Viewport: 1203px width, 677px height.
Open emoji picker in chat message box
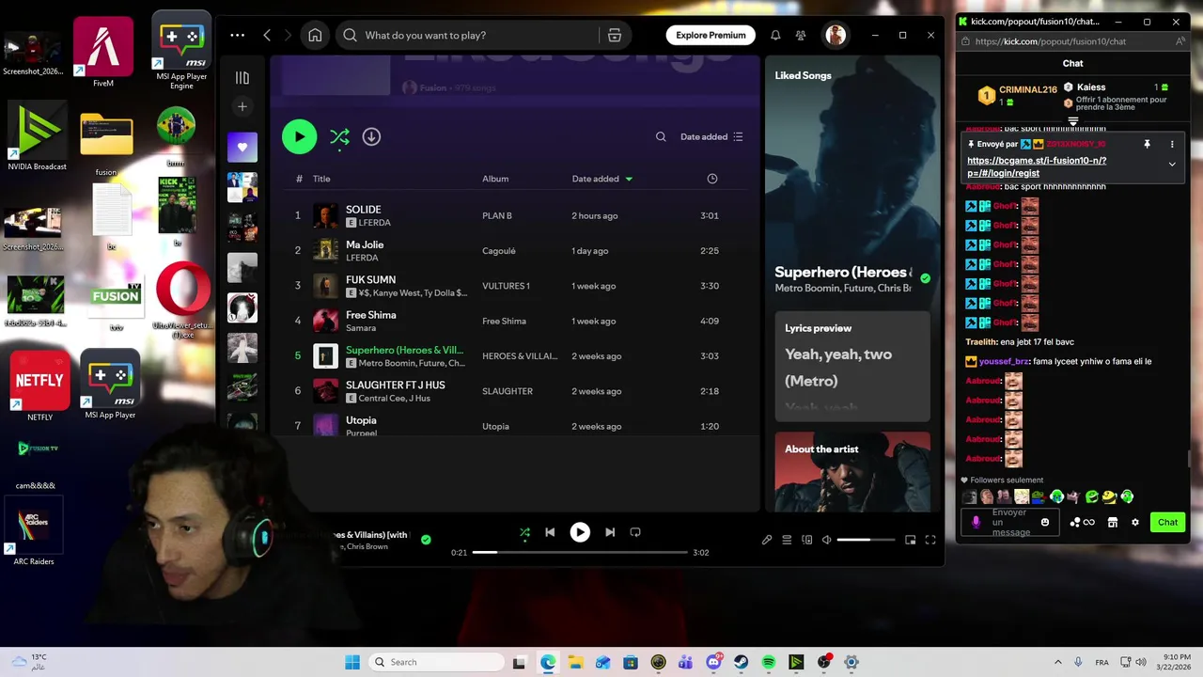(1045, 523)
